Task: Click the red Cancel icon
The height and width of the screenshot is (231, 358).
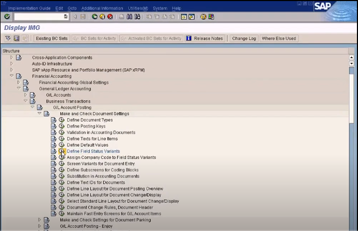Action: 110,17
